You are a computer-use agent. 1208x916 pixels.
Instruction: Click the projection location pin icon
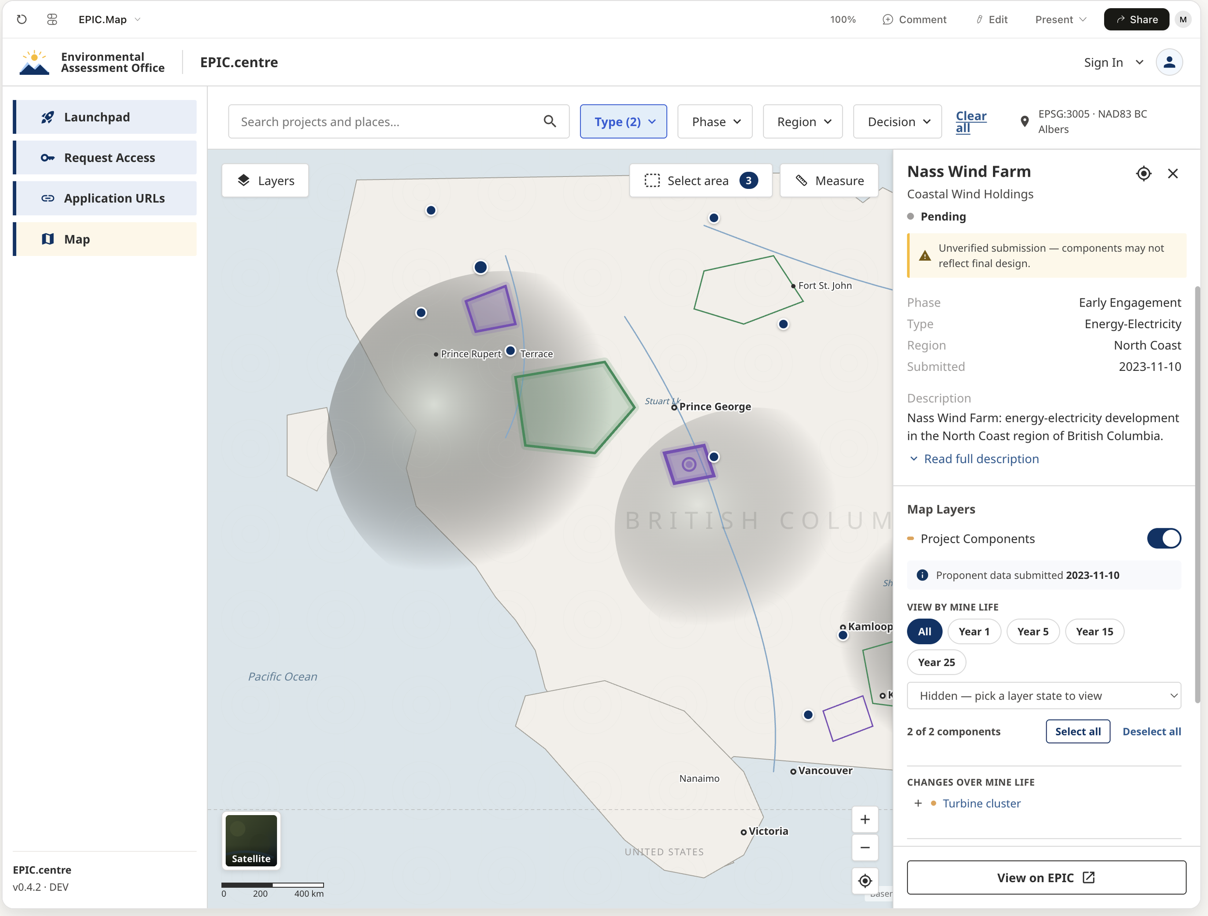(1024, 122)
